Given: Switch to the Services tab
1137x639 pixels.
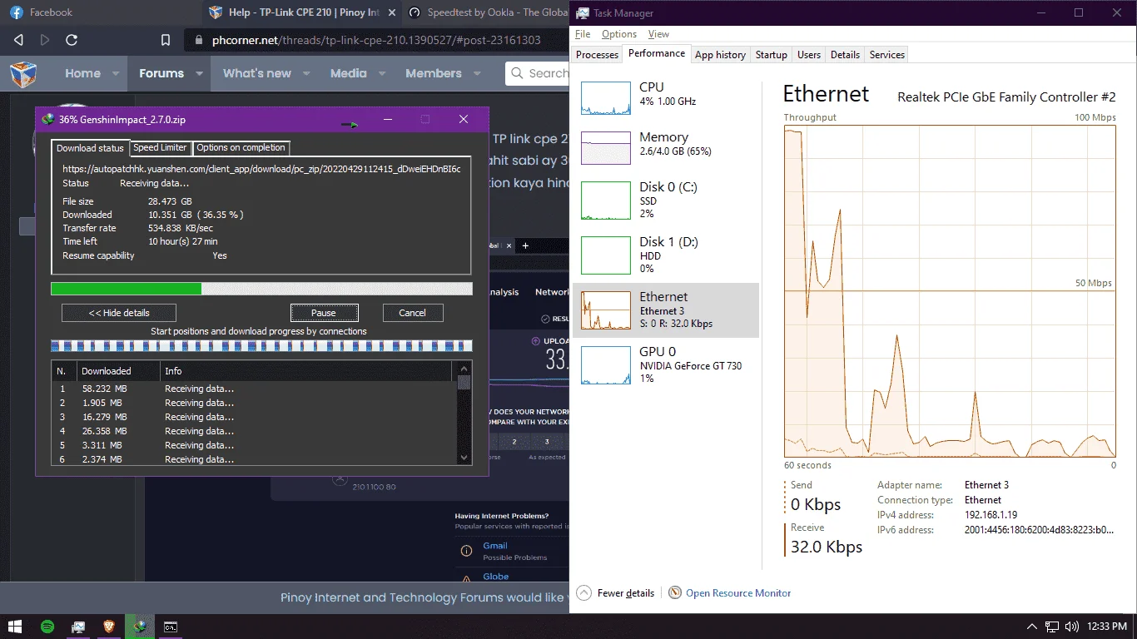Looking at the screenshot, I should [x=886, y=55].
